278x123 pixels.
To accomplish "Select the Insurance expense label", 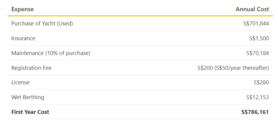I will coord(23,38).
